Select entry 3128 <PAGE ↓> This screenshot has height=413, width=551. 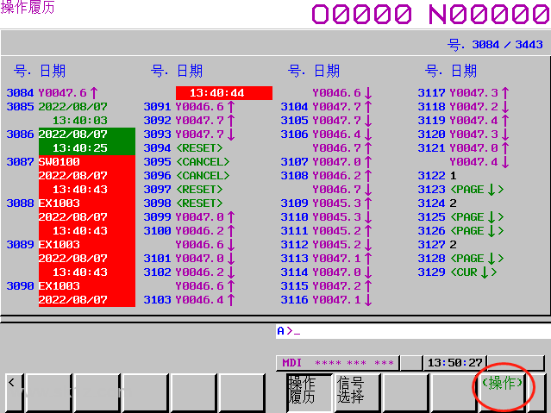pyautogui.click(x=460, y=259)
